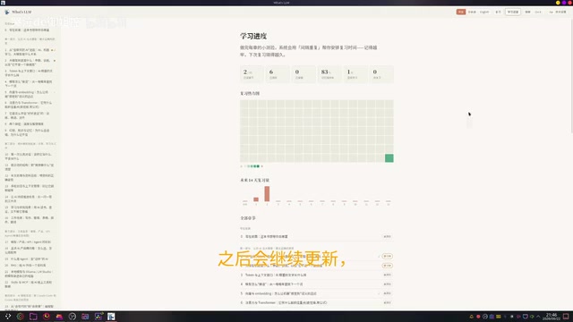The width and height of the screenshot is (573, 322).
Task: Open sidebar chapter 17 entry
Action: (x=30, y=242)
